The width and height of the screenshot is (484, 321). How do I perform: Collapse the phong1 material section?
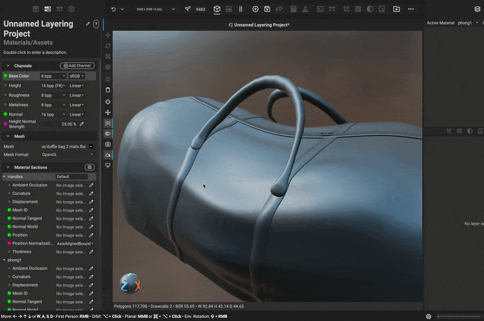pos(5,260)
